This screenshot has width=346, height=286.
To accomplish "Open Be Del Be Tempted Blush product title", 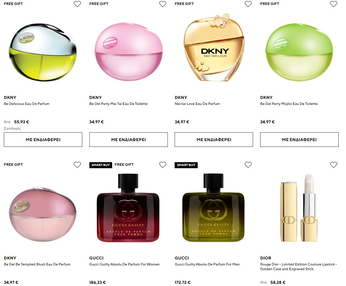I will point(37,264).
